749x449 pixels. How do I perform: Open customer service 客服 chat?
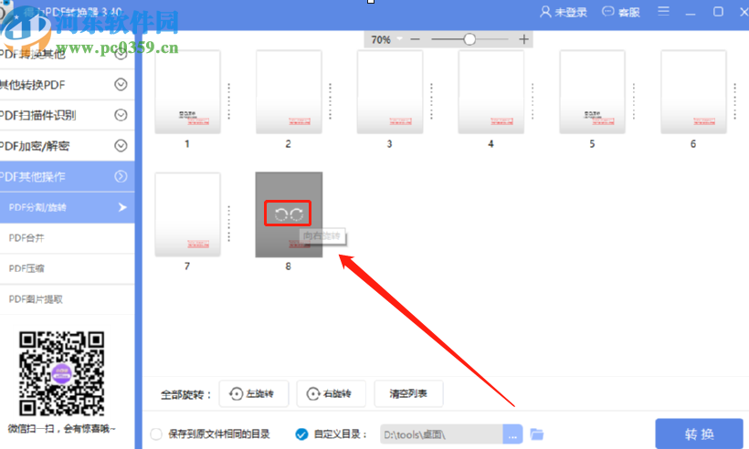point(621,12)
